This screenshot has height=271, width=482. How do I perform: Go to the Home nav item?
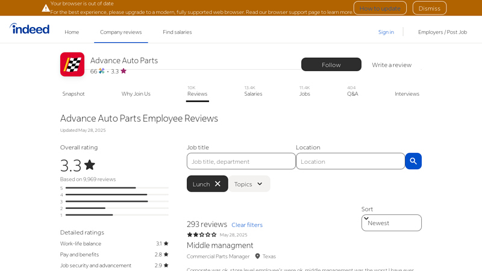point(72,32)
